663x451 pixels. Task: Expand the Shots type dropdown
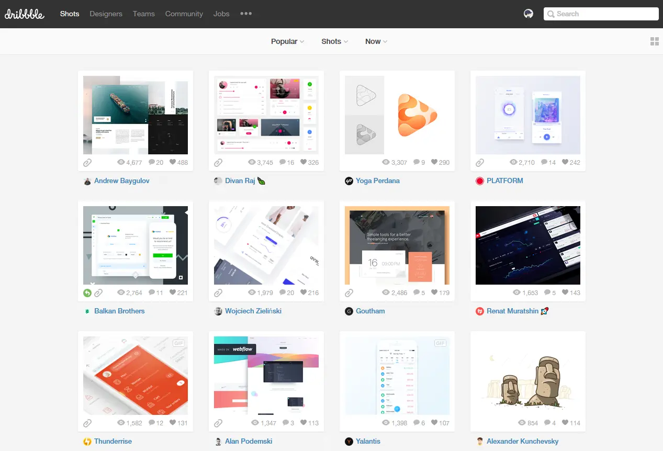click(x=335, y=41)
